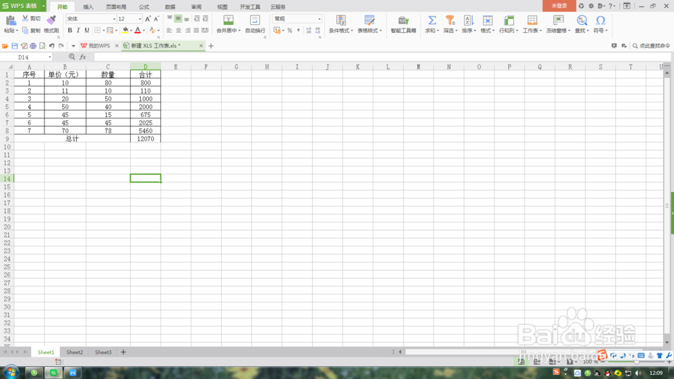Switch to the Formulas (公式) tab

(144, 7)
